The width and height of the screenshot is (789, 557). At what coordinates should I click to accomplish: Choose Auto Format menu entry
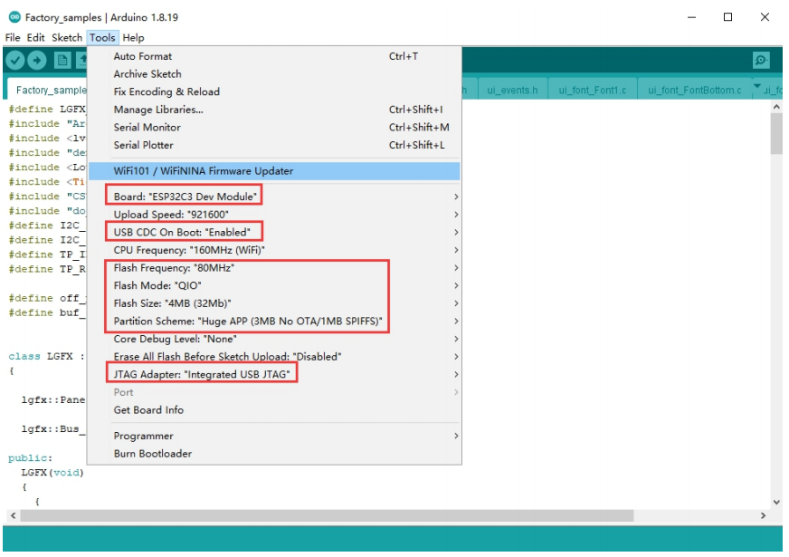point(274,56)
